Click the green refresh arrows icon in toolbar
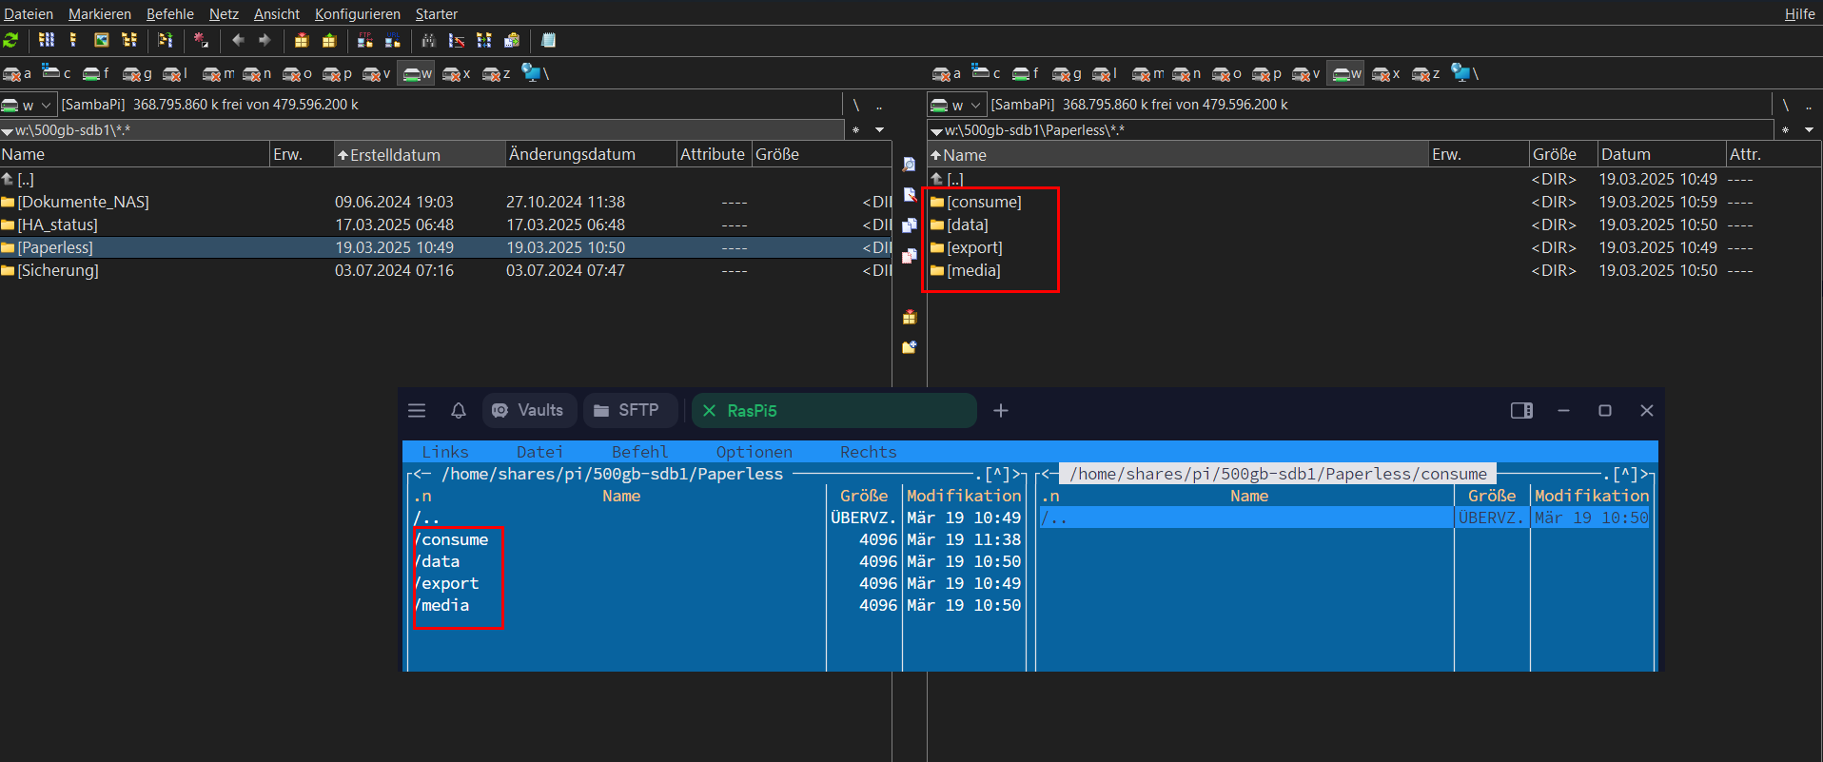Screen dimensions: 1823x762 pyautogui.click(x=11, y=40)
